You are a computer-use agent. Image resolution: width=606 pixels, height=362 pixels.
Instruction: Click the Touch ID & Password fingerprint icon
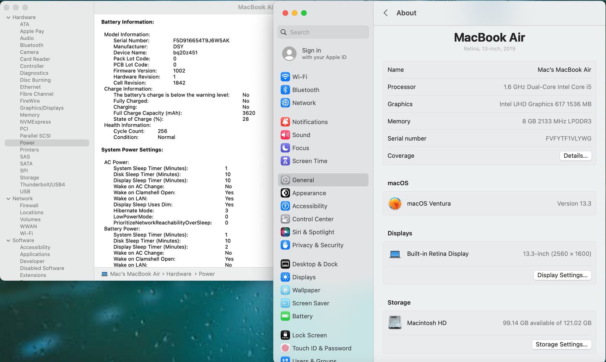(x=285, y=348)
